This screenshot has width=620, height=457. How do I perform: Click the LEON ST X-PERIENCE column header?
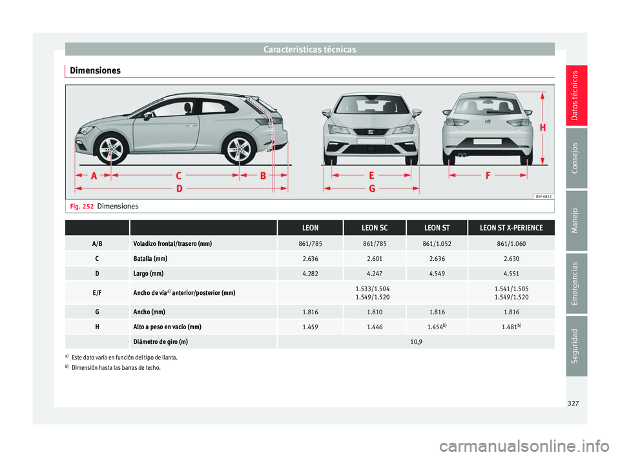pos(512,228)
